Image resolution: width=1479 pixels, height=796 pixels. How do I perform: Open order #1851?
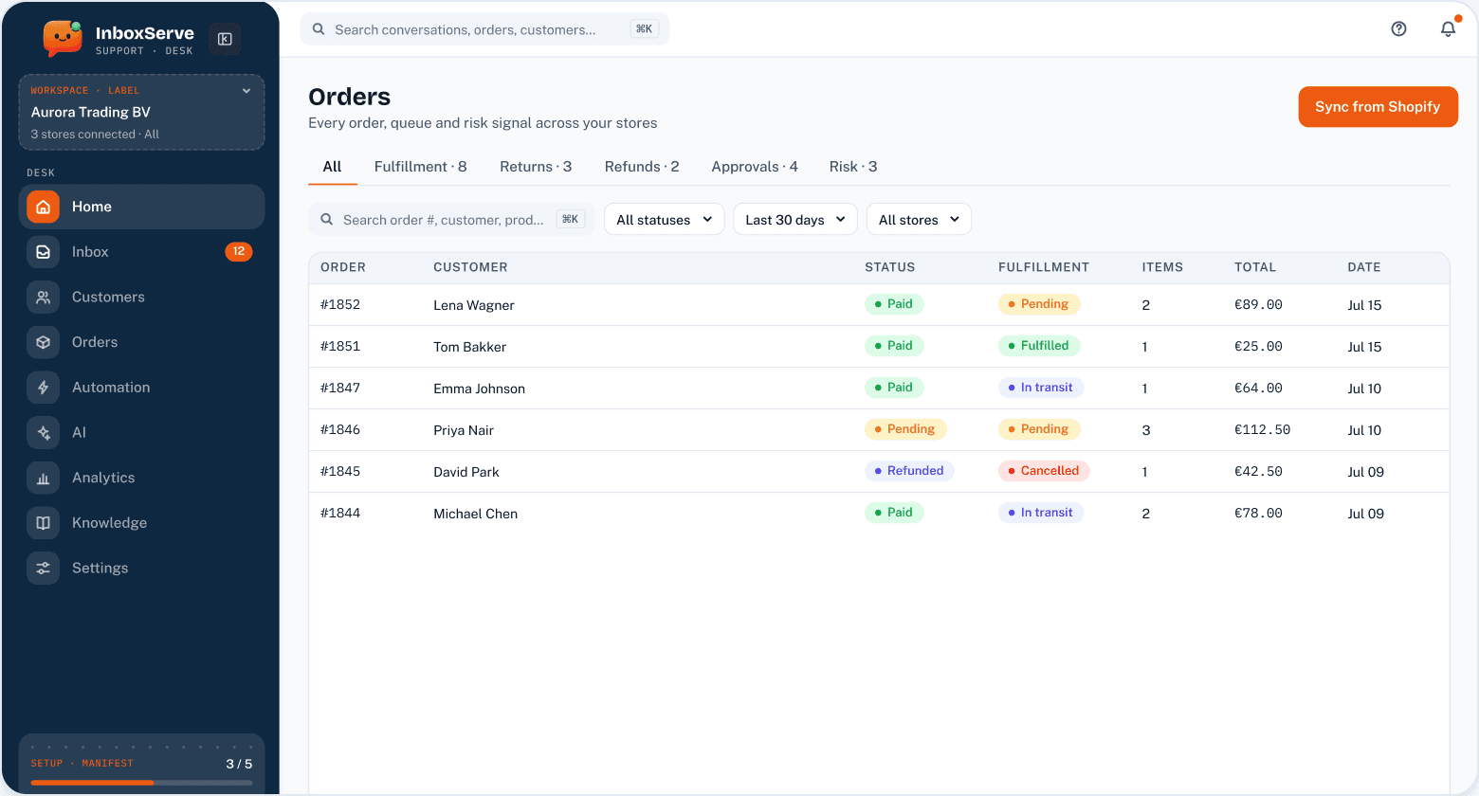pos(340,347)
